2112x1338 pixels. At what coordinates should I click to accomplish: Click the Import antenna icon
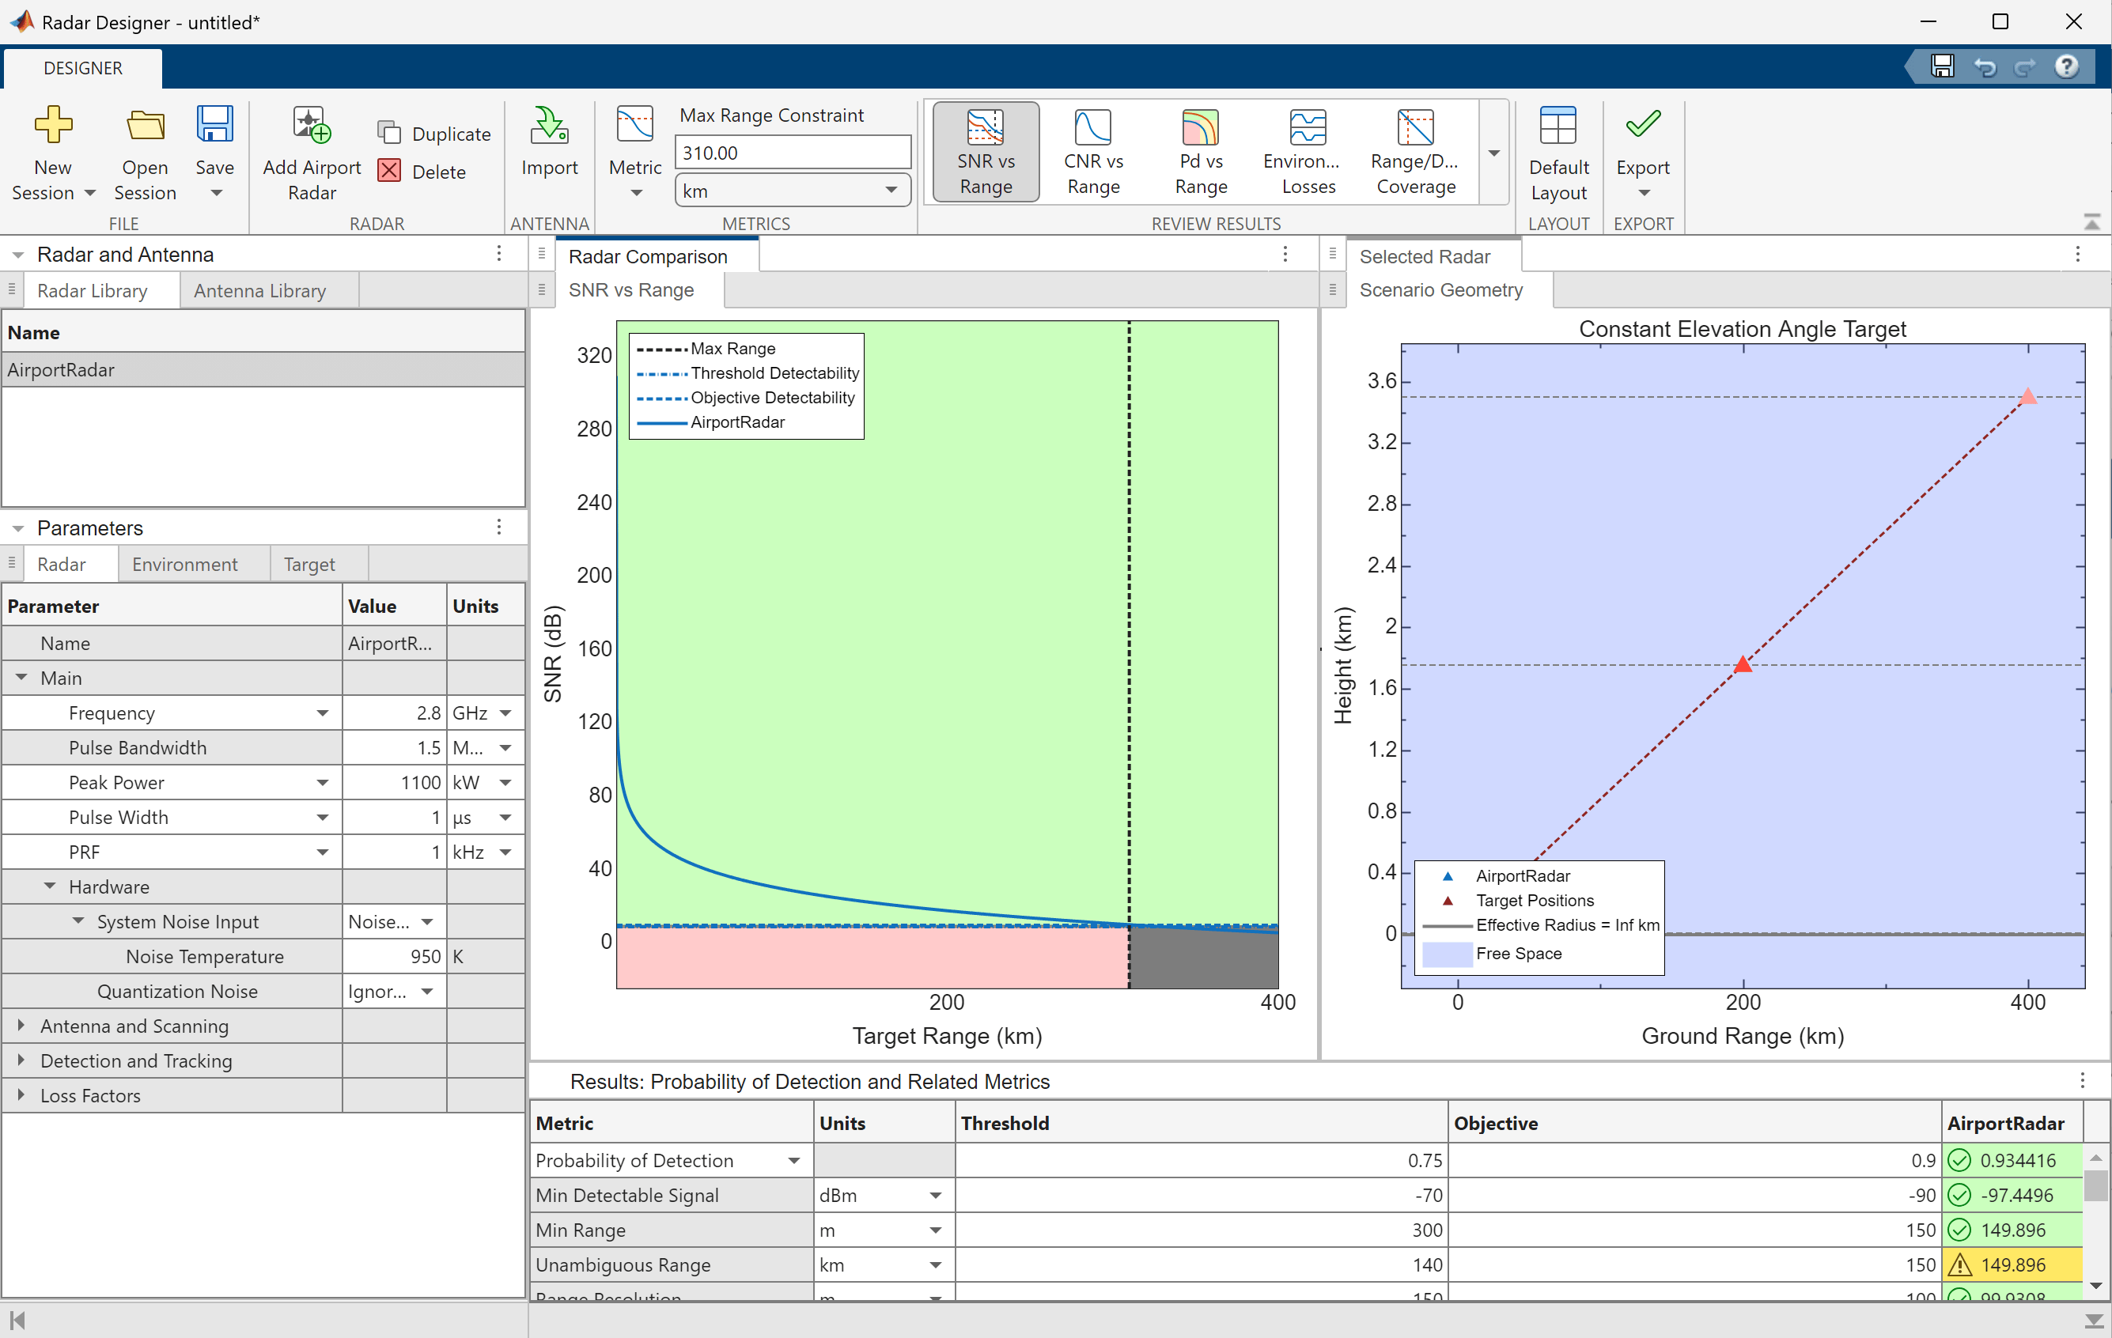[549, 126]
